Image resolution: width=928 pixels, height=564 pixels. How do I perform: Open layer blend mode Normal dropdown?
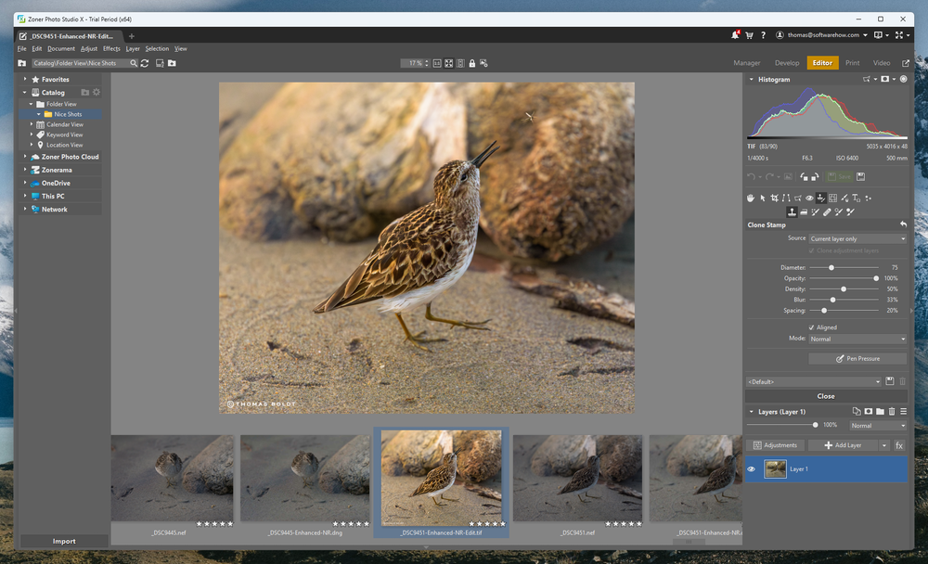point(878,426)
